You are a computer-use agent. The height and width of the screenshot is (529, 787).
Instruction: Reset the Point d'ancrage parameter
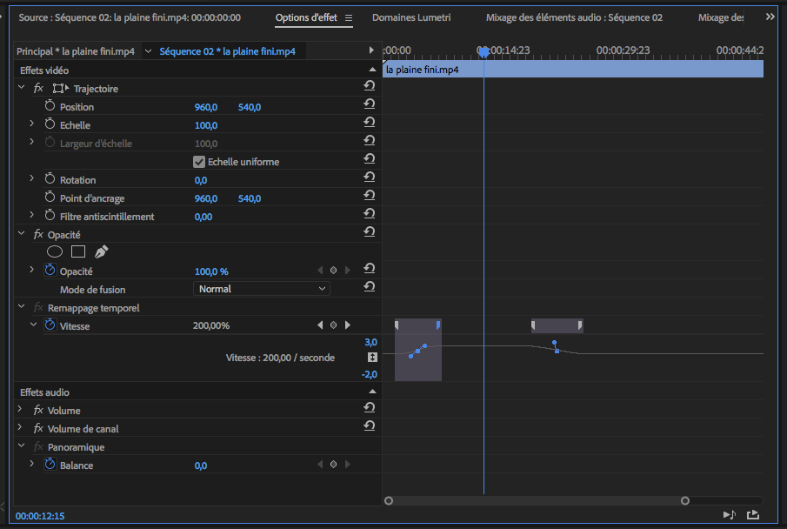pyautogui.click(x=370, y=196)
